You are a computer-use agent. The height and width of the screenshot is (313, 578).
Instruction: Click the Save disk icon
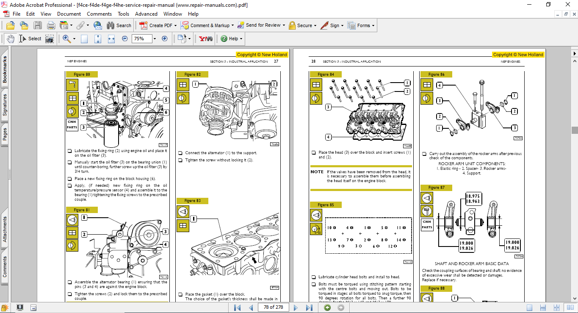point(38,25)
